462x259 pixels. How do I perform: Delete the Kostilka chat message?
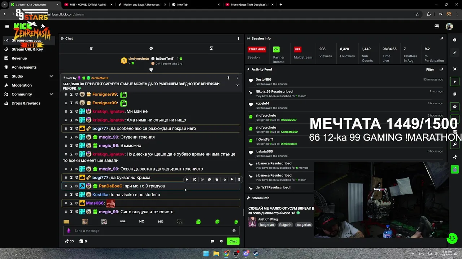click(66, 195)
